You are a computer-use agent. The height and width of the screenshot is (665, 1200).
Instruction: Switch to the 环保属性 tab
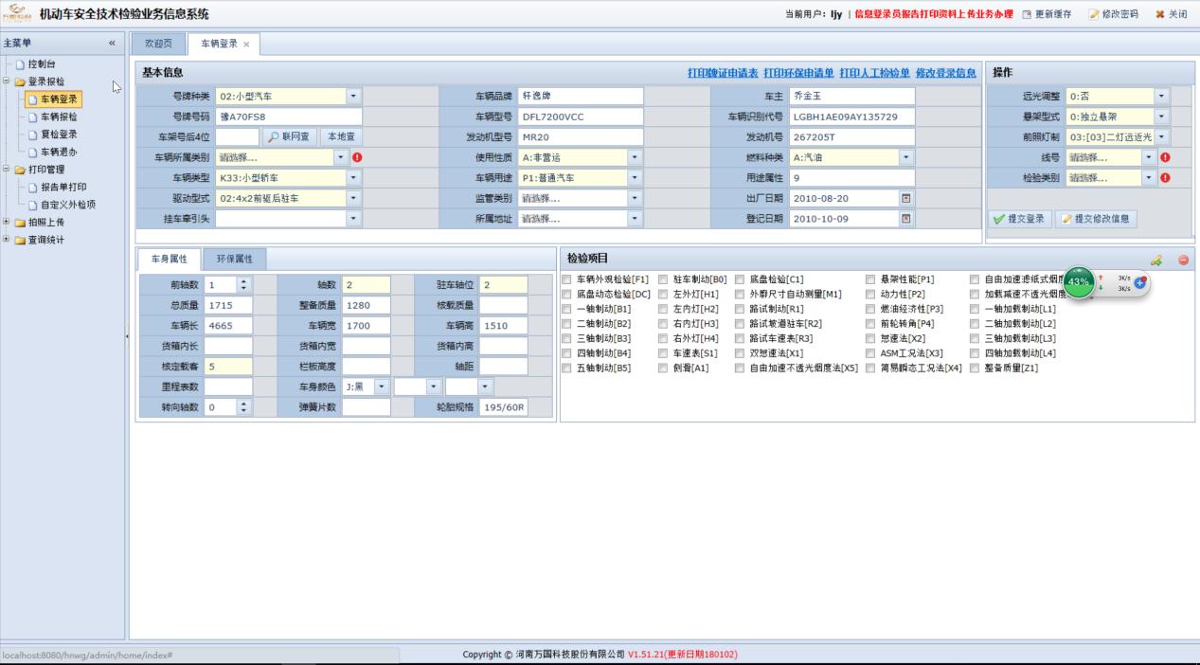234,259
